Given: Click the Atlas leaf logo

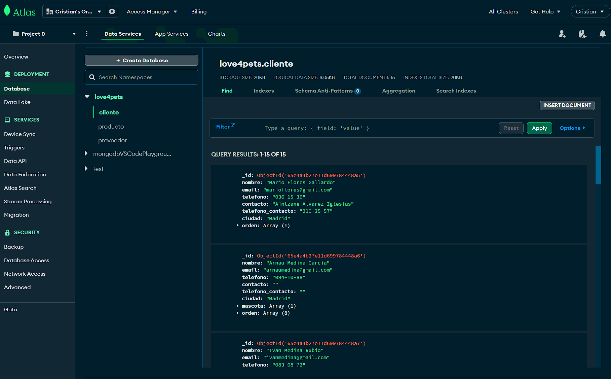Looking at the screenshot, I should coord(7,11).
